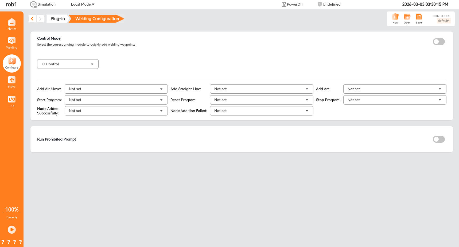Expand the Local Mode menu

(83, 4)
